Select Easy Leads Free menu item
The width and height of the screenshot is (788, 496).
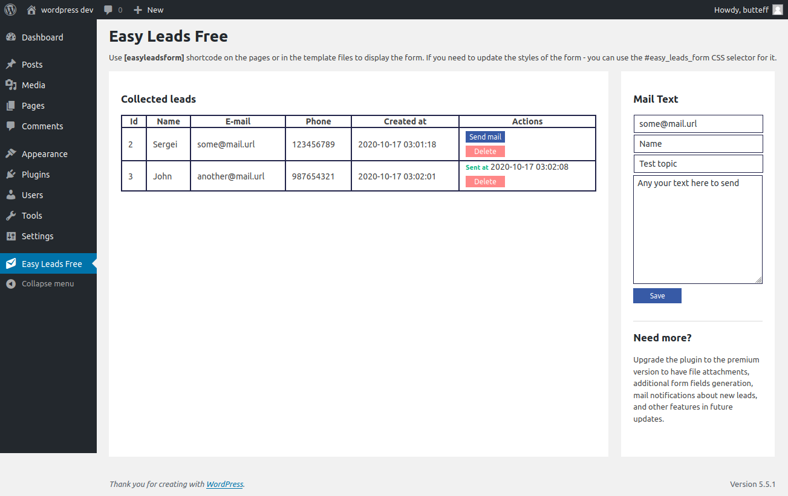tap(48, 264)
